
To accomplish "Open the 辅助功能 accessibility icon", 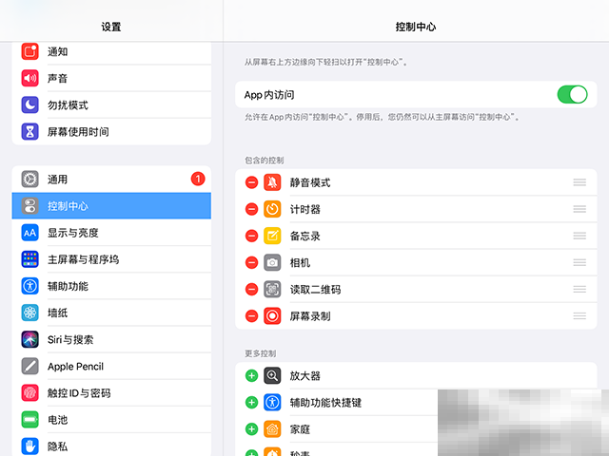I will click(29, 286).
